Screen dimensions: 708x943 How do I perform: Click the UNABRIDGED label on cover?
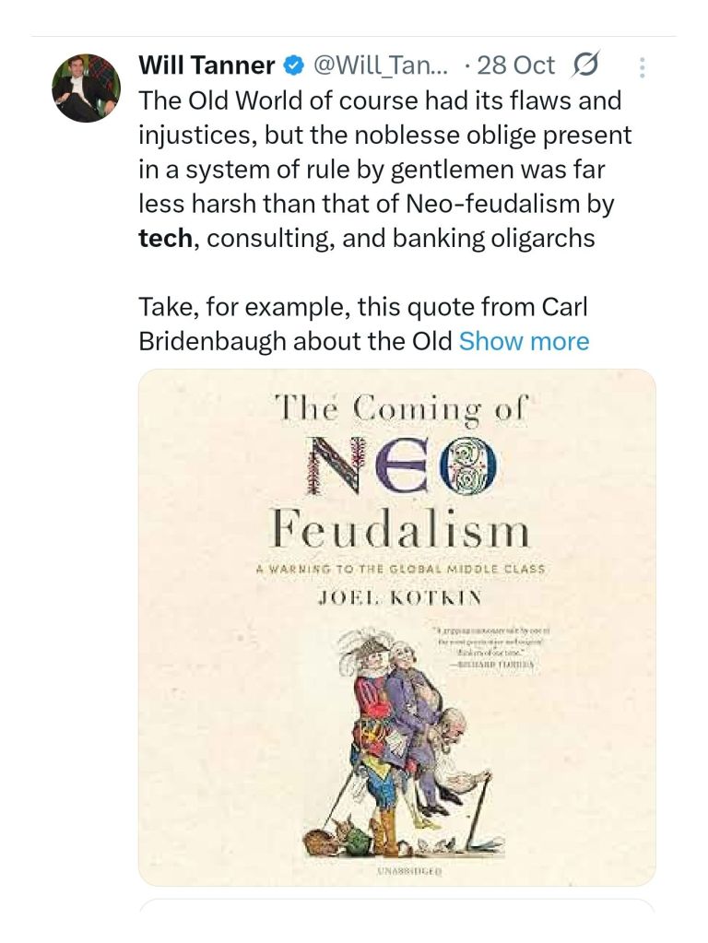(x=399, y=869)
